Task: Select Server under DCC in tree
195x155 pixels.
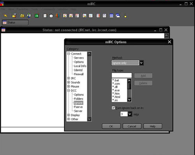Action: click(78, 111)
